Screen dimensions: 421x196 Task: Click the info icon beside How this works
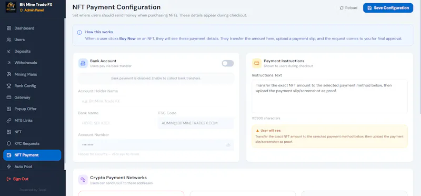79,33
